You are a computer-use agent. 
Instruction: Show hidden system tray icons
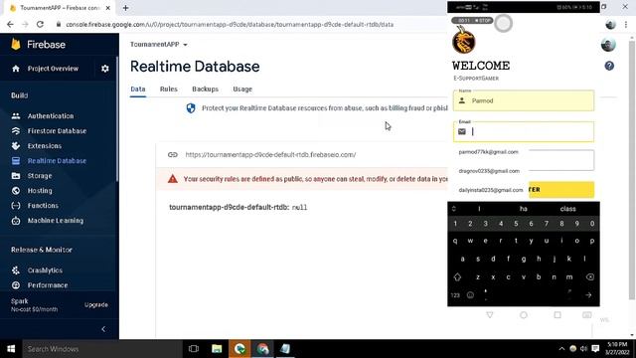[x=561, y=349]
